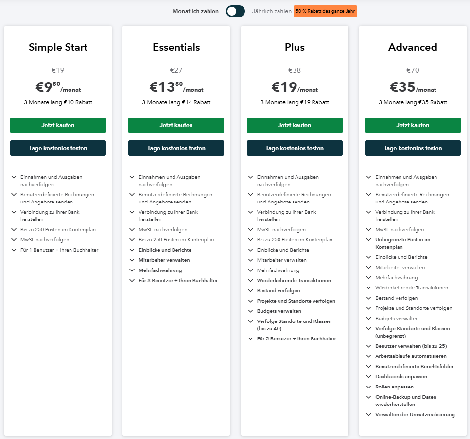Open the 'Plus' plan heading

point(295,47)
